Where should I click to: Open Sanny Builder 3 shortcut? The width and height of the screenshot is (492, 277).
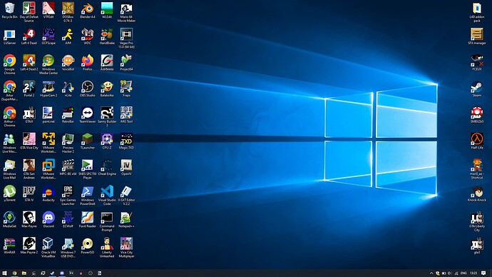(107, 116)
